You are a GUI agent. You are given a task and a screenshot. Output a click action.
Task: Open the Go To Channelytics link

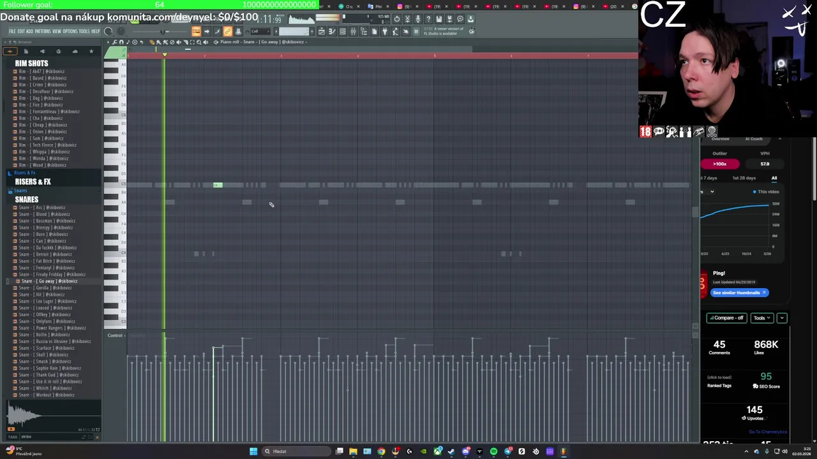tap(768, 432)
